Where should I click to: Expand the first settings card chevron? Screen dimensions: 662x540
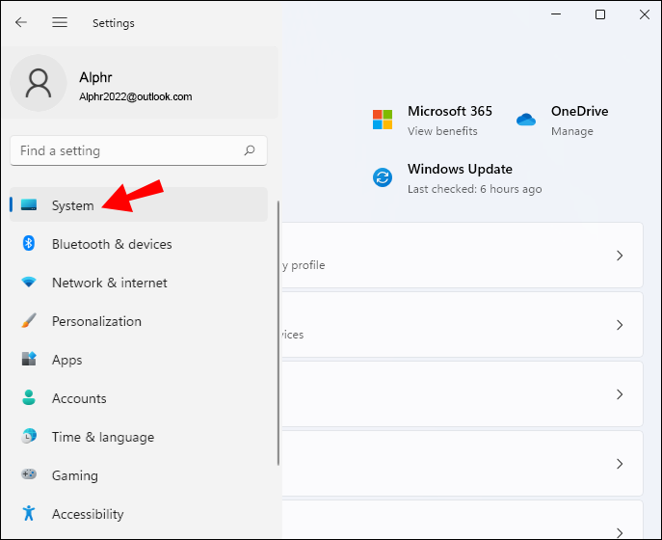click(x=620, y=256)
